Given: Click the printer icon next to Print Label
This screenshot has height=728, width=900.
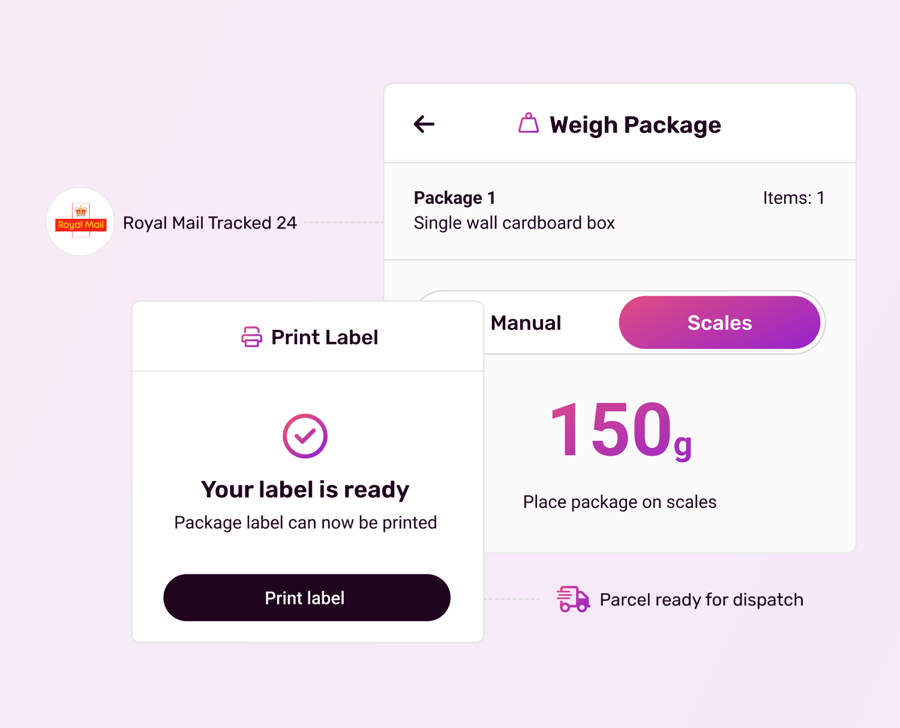Looking at the screenshot, I should (x=252, y=336).
